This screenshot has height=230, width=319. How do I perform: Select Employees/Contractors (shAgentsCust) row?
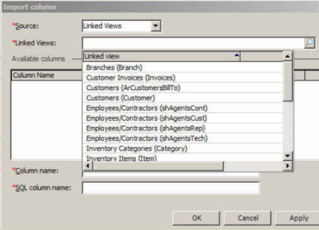click(183, 118)
